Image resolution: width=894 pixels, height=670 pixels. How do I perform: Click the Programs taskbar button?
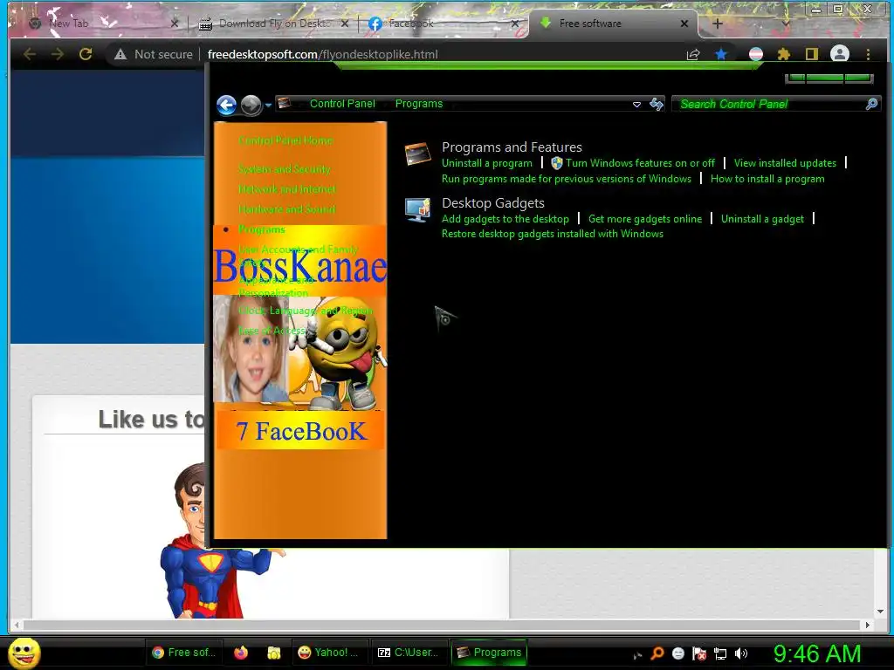(489, 653)
